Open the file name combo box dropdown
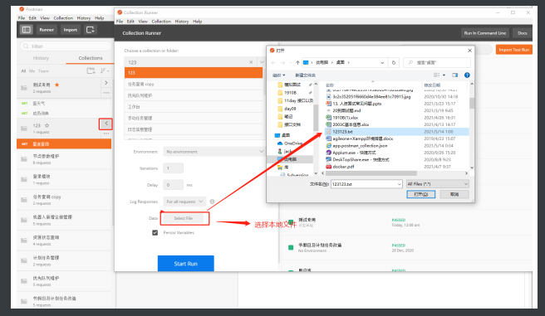The width and height of the screenshot is (545, 316). pos(399,184)
